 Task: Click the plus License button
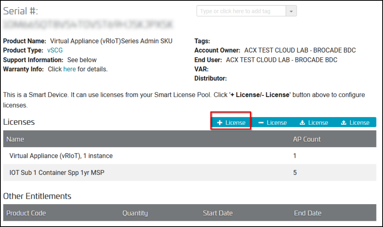click(231, 122)
